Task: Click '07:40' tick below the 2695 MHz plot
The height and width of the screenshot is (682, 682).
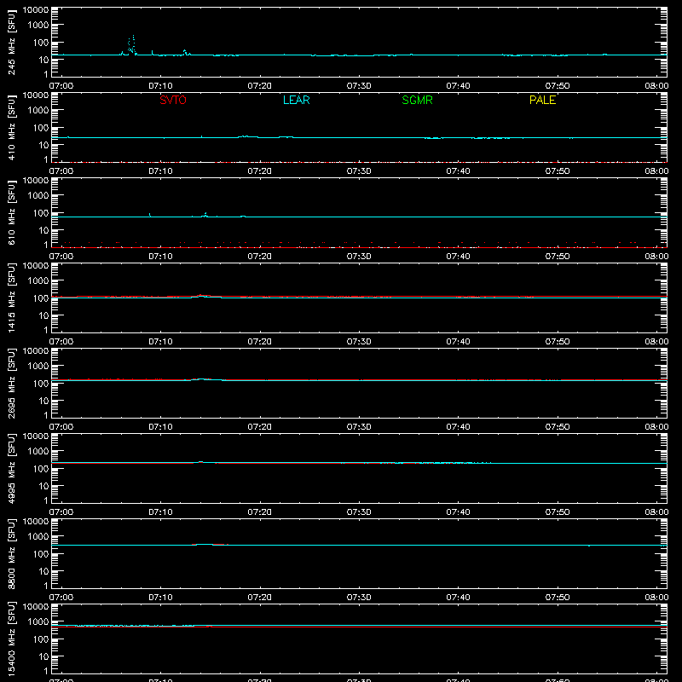Action: (458, 427)
